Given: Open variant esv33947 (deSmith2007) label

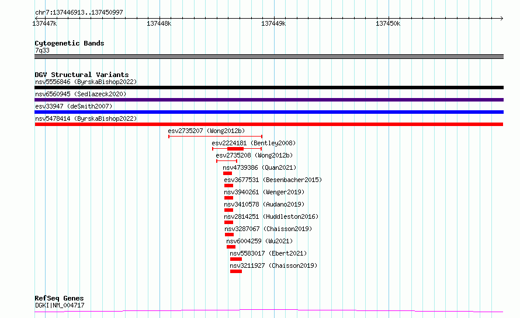Looking at the screenshot, I should 74,106.
